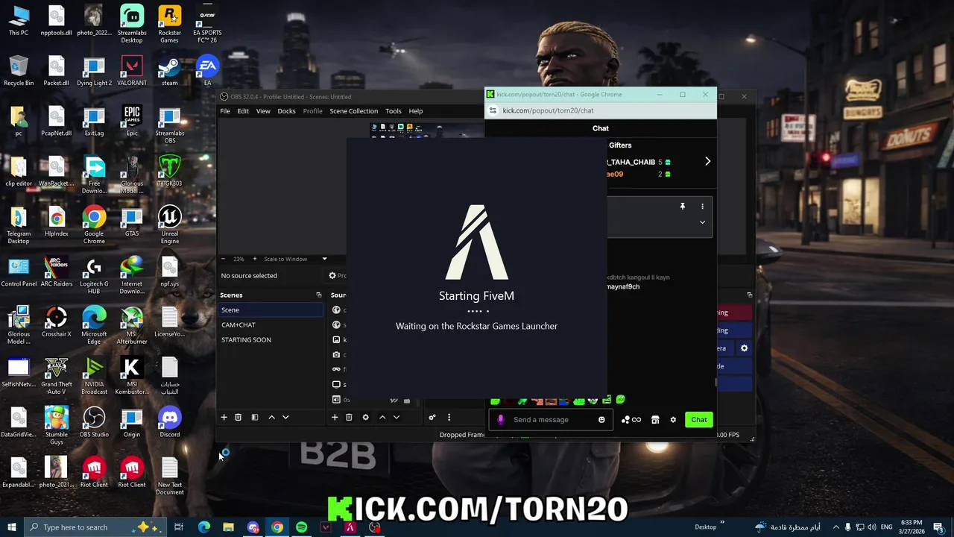Zoom in OBS preview with plus button
The height and width of the screenshot is (537, 954).
pos(255,259)
